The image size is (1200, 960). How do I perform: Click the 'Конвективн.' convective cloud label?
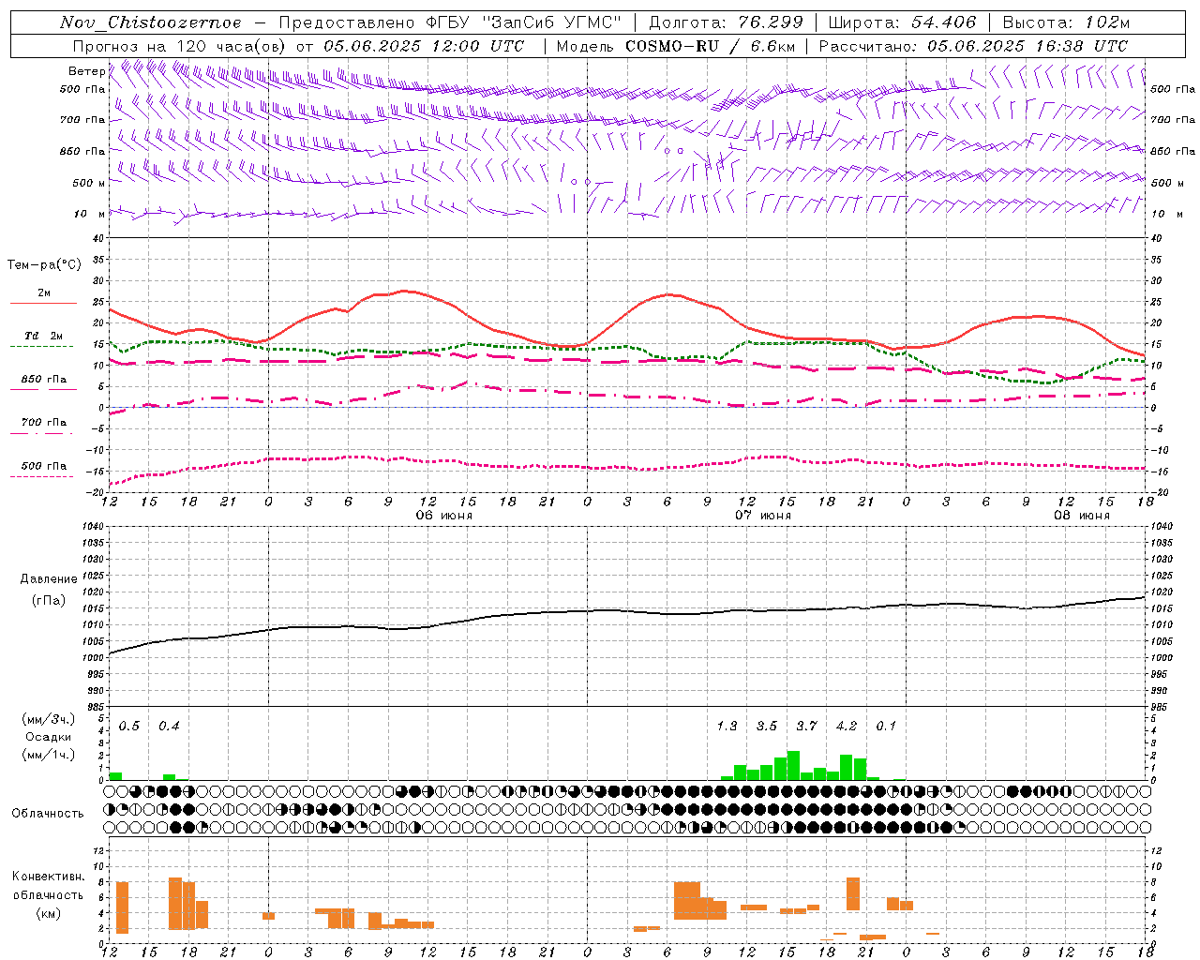48,877
